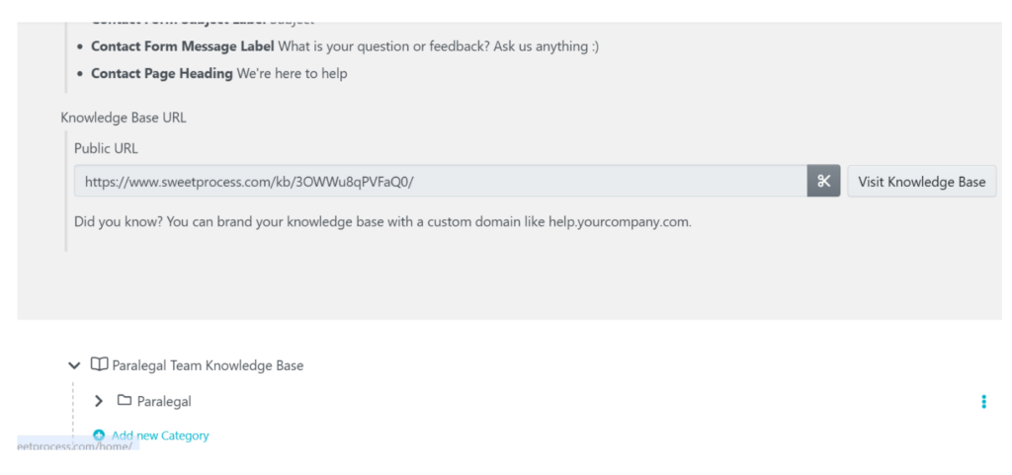The height and width of the screenshot is (475, 1012).
Task: Expand the Paralegal category chevron
Action: (x=99, y=402)
